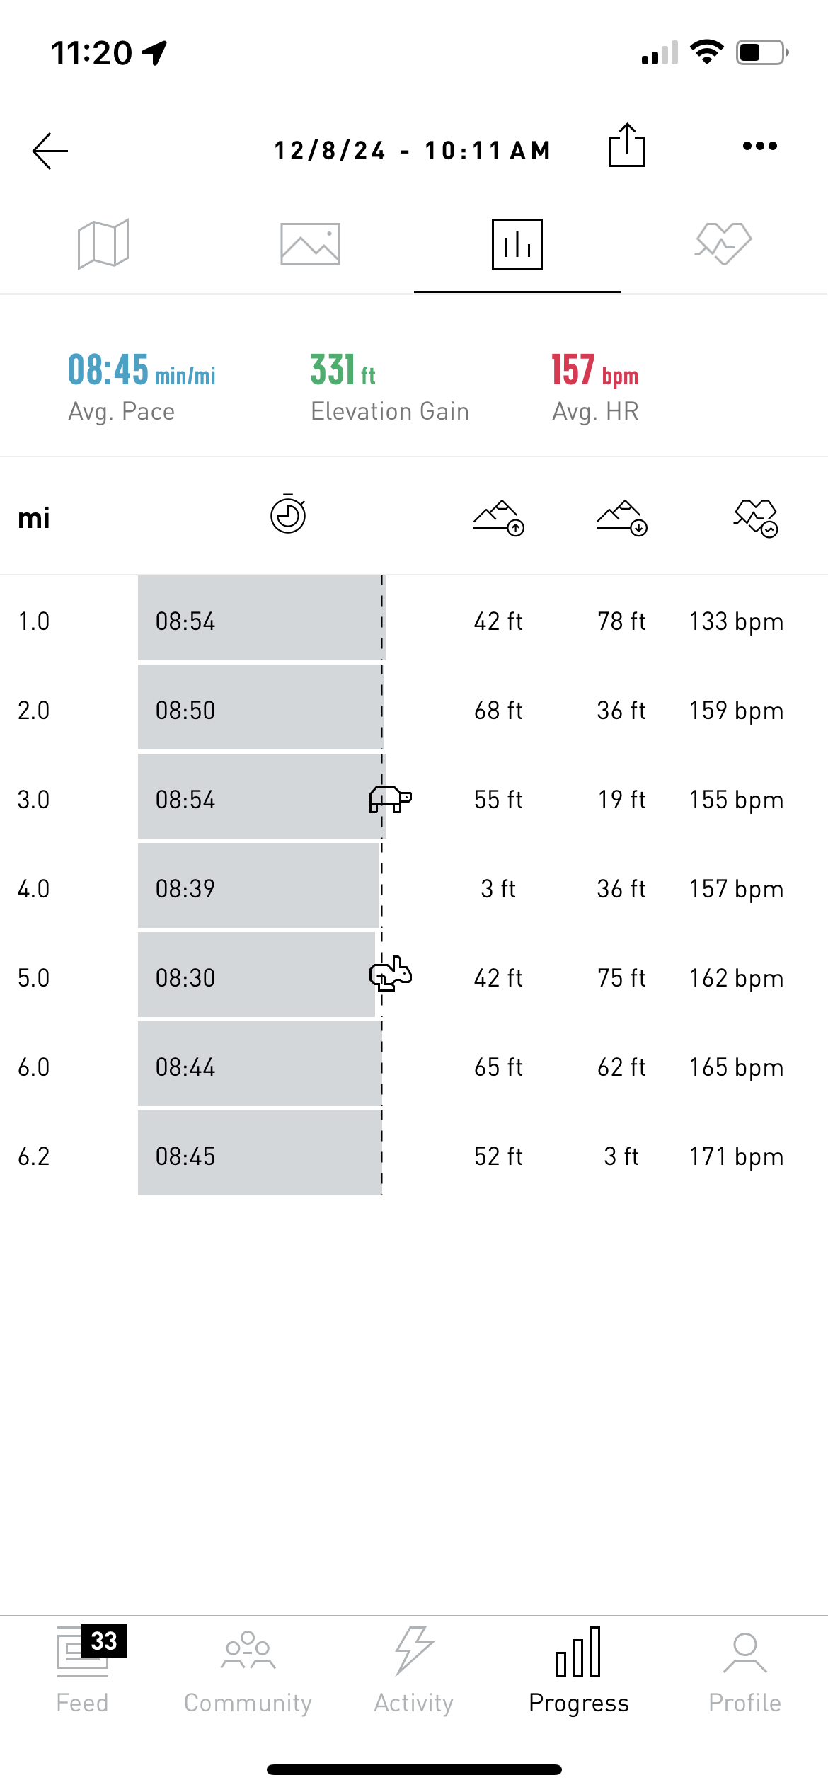Open the Activity tab
Image resolution: width=828 pixels, height=1792 pixels.
point(414,1671)
